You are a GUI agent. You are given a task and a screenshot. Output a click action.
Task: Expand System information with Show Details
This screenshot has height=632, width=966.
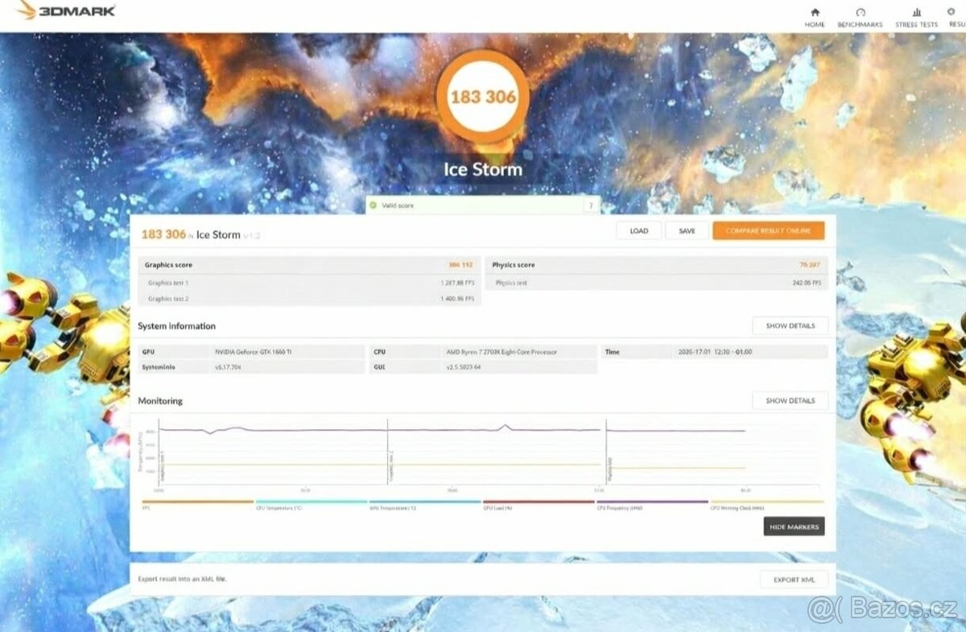pyautogui.click(x=790, y=325)
